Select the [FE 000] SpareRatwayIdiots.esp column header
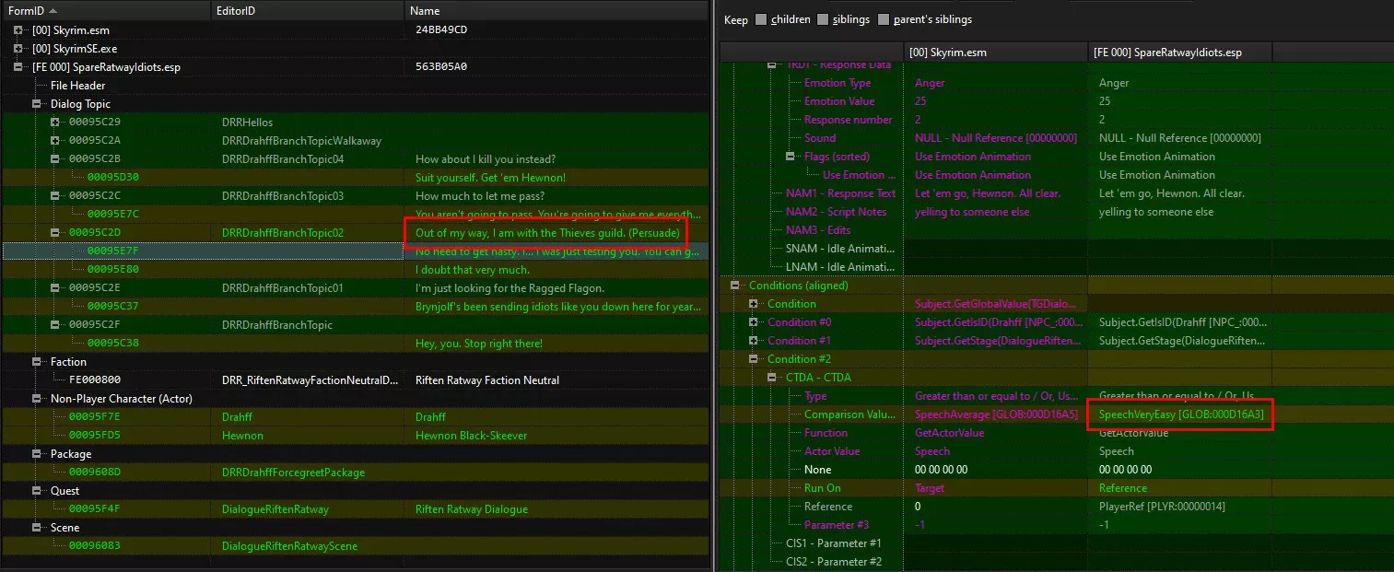Image resolution: width=1394 pixels, height=572 pixels. [x=1180, y=53]
